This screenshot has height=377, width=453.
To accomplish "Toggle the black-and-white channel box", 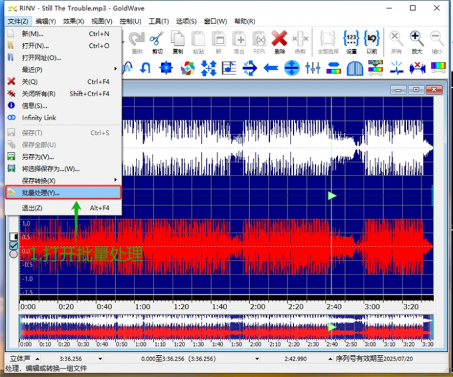I will click(13, 237).
